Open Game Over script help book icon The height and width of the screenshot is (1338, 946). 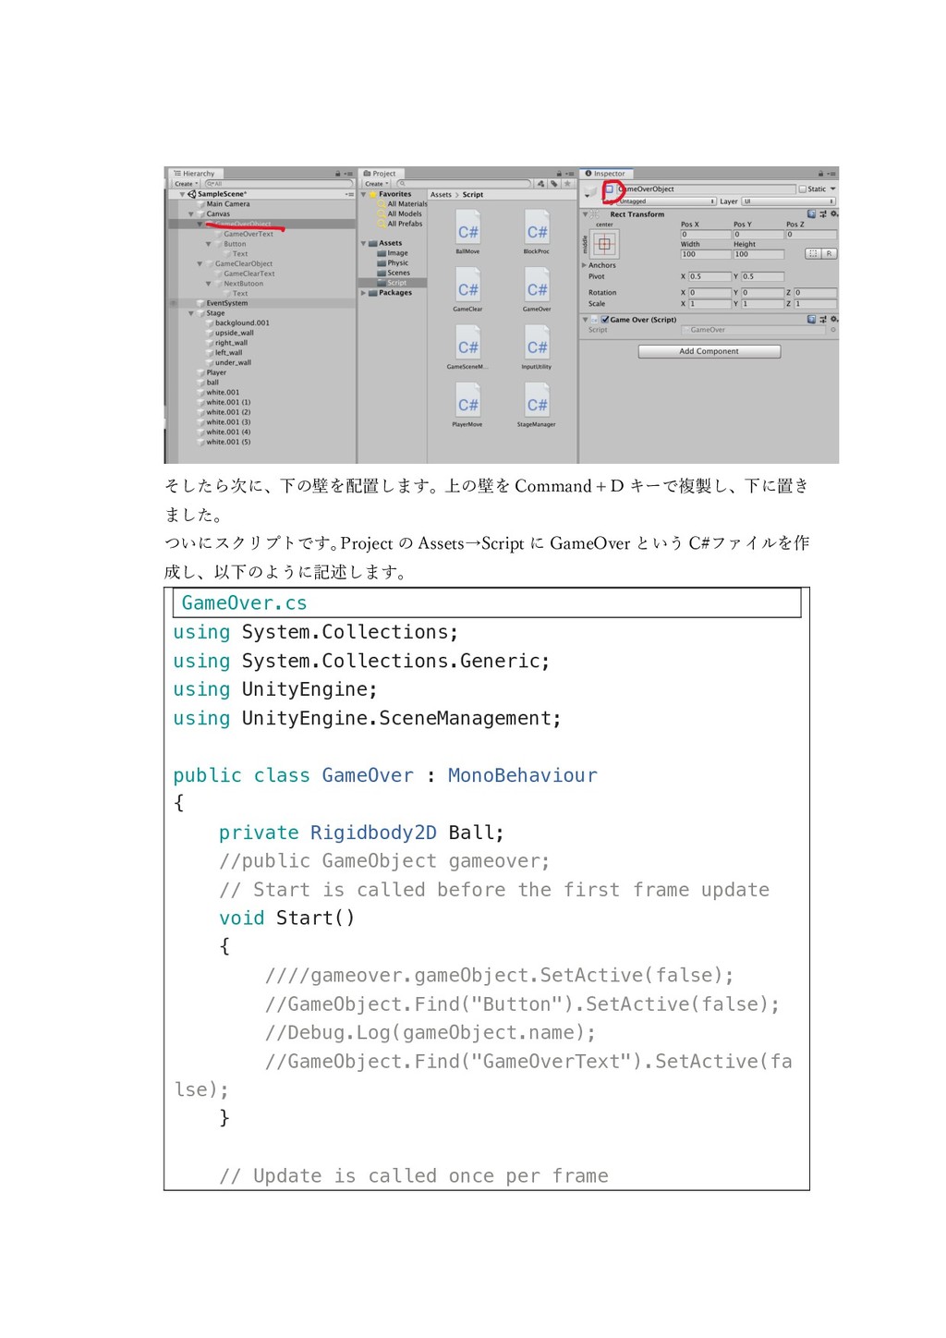(811, 319)
